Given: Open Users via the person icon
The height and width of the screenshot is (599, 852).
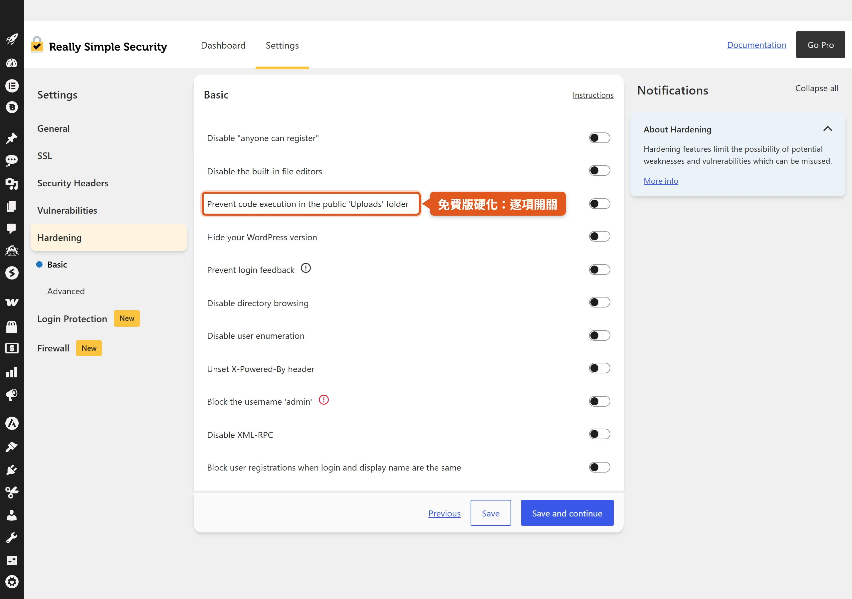Looking at the screenshot, I should 12,515.
